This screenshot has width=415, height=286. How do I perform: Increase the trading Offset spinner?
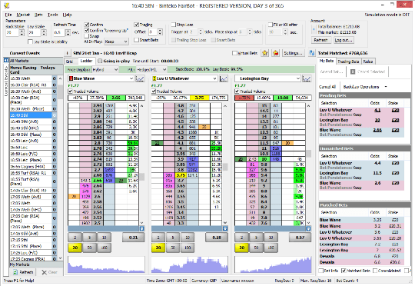click(x=160, y=30)
